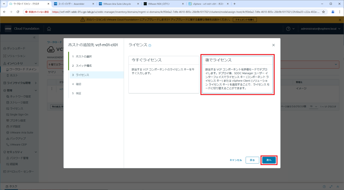This screenshot has height=190, width=344.
Task: Click the キャンセル link
Action: (236, 160)
